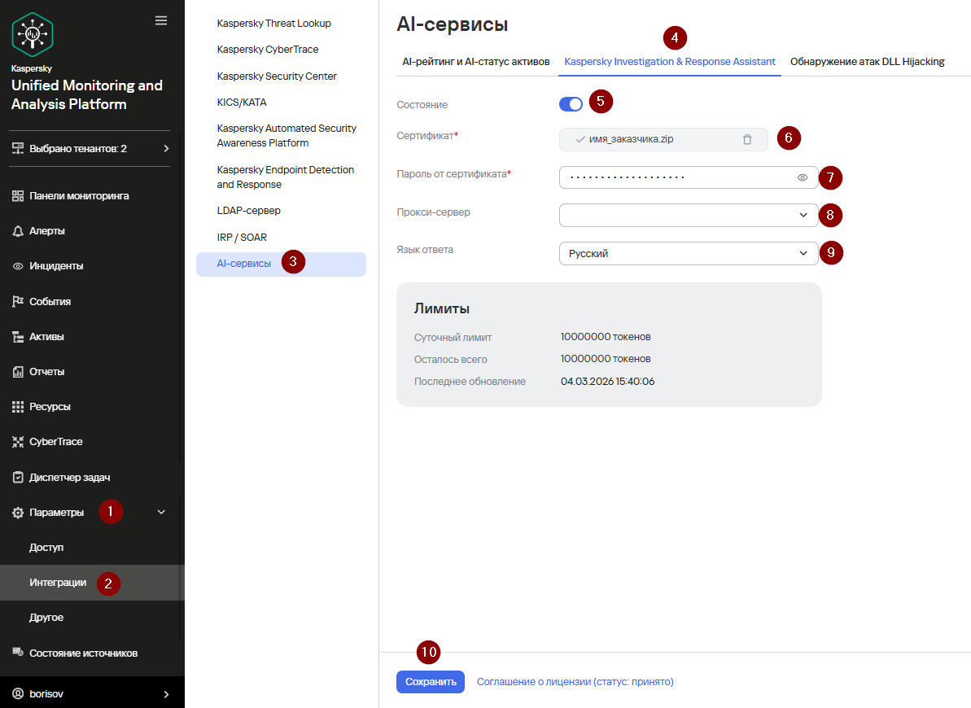Screen dimensions: 971x708
Task: Select IRP / SOAR integration
Action: tap(242, 238)
